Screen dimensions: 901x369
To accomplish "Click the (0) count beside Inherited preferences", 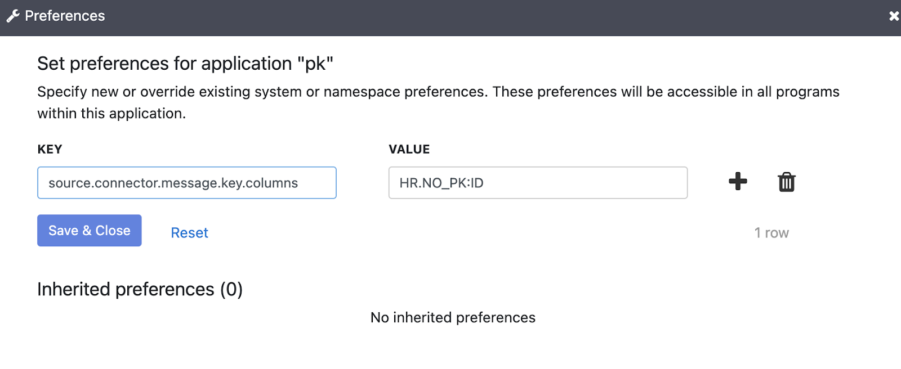I will [231, 289].
